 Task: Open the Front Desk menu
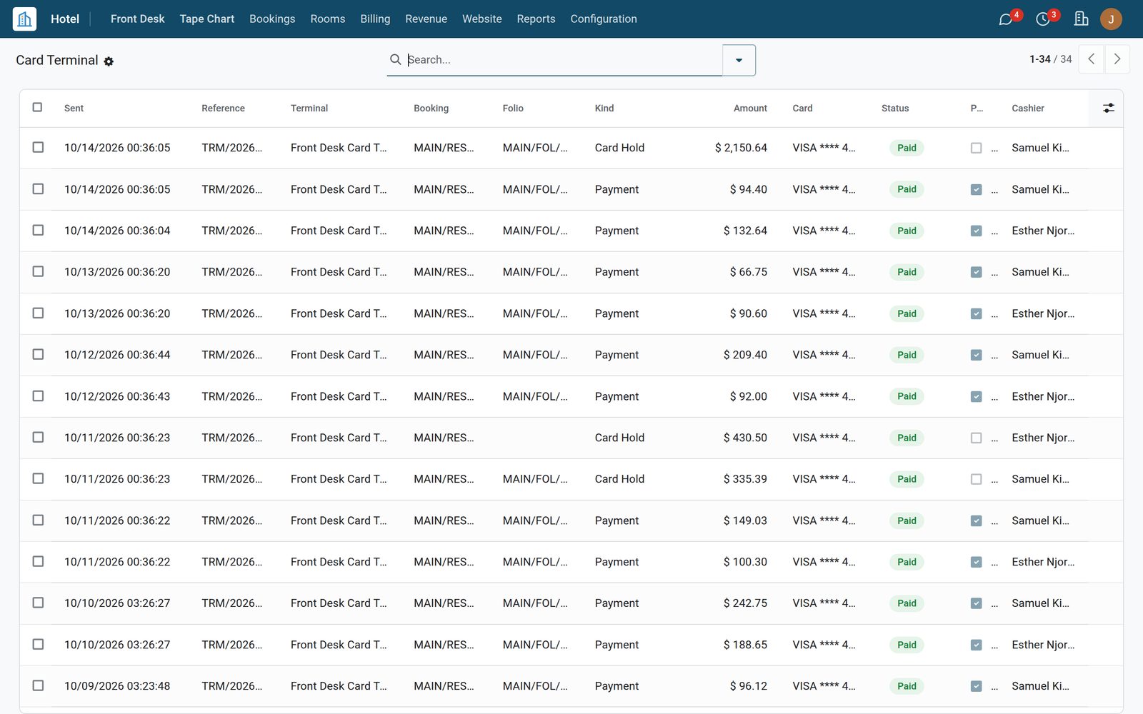137,19
